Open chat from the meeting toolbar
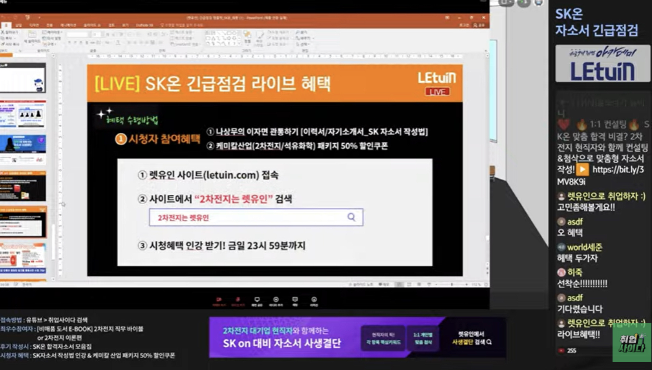 (x=295, y=301)
